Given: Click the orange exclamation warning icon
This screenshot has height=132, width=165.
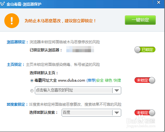Looking at the screenshot, I should click(12, 21).
